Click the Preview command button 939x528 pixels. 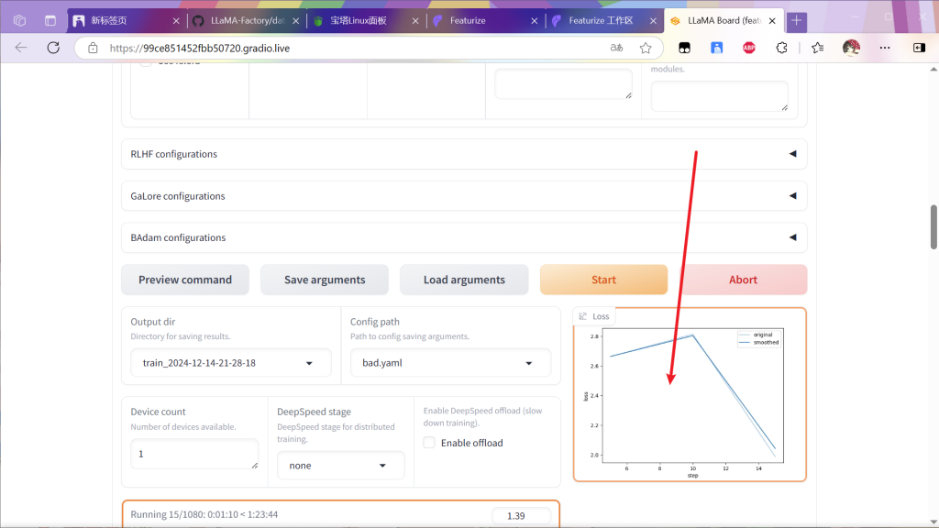coord(185,280)
